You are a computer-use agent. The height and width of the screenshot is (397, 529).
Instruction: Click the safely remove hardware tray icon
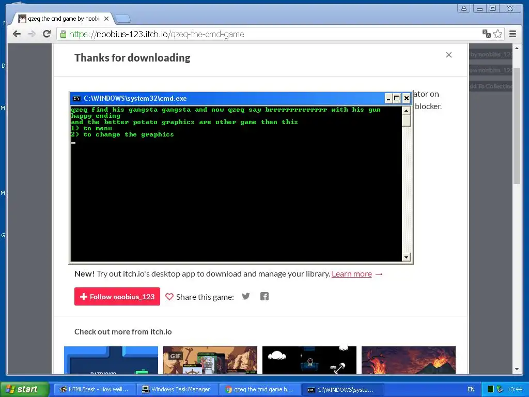[x=500, y=389]
